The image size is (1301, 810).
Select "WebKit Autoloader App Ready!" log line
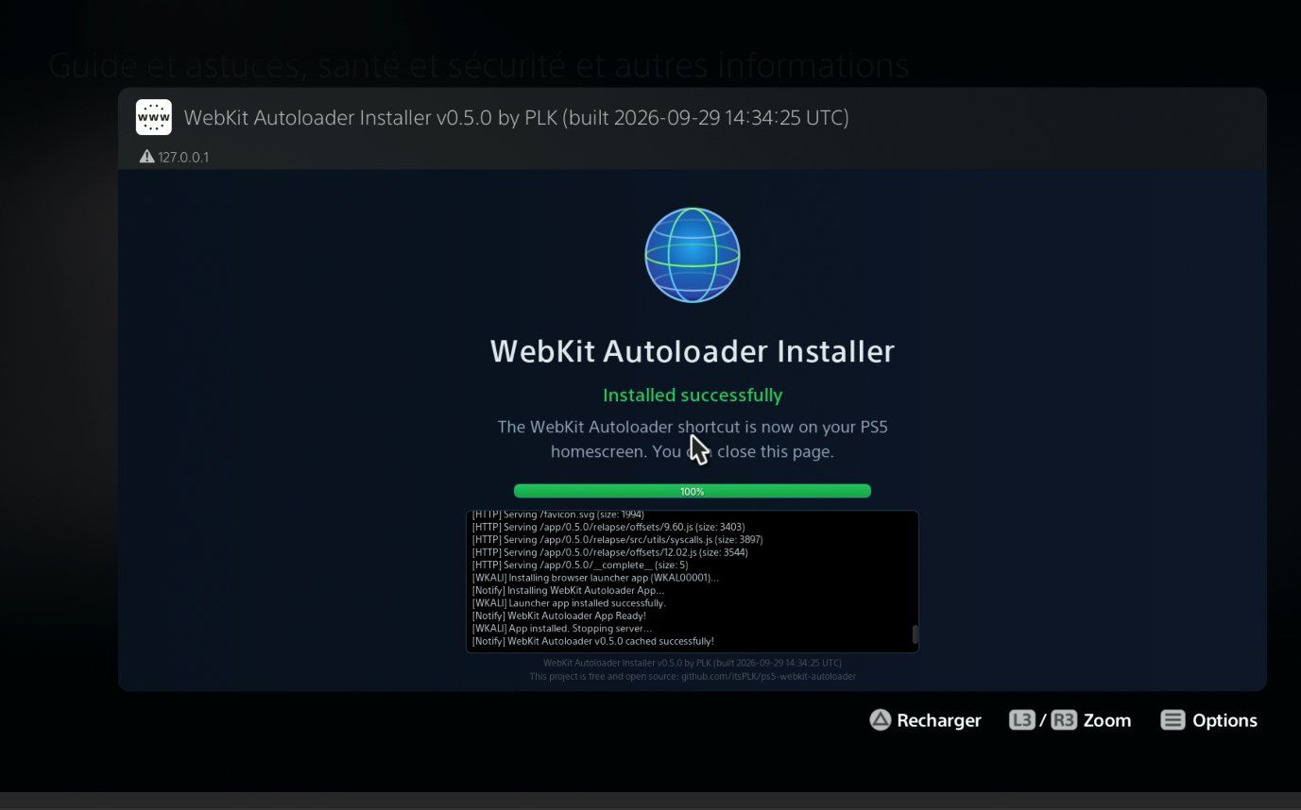click(559, 616)
